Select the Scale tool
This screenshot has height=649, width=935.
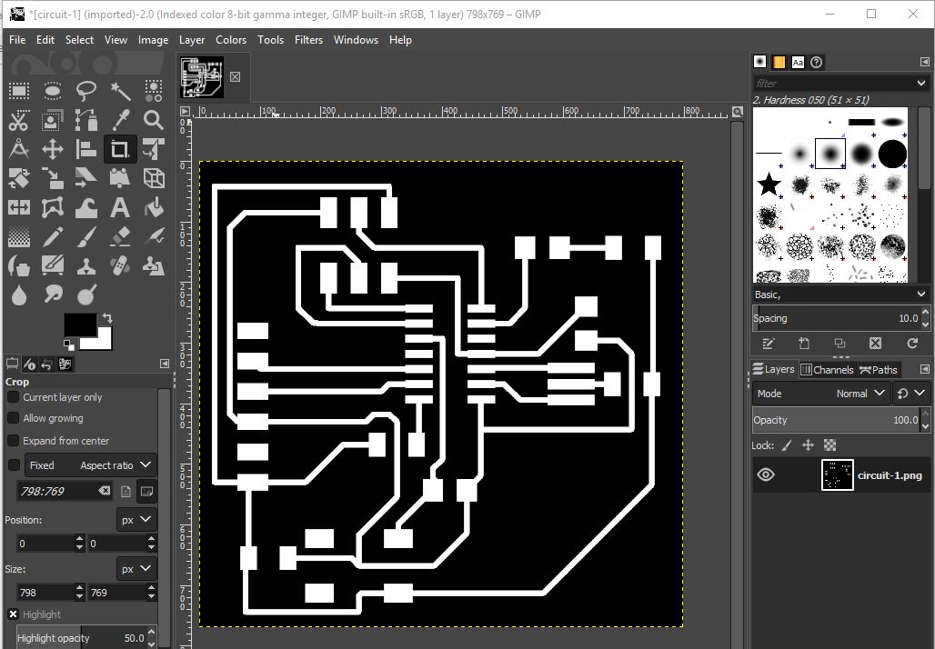click(x=53, y=178)
